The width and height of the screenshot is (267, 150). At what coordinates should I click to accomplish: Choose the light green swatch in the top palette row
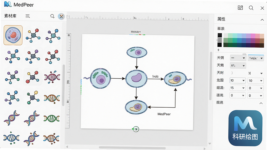click(230, 35)
